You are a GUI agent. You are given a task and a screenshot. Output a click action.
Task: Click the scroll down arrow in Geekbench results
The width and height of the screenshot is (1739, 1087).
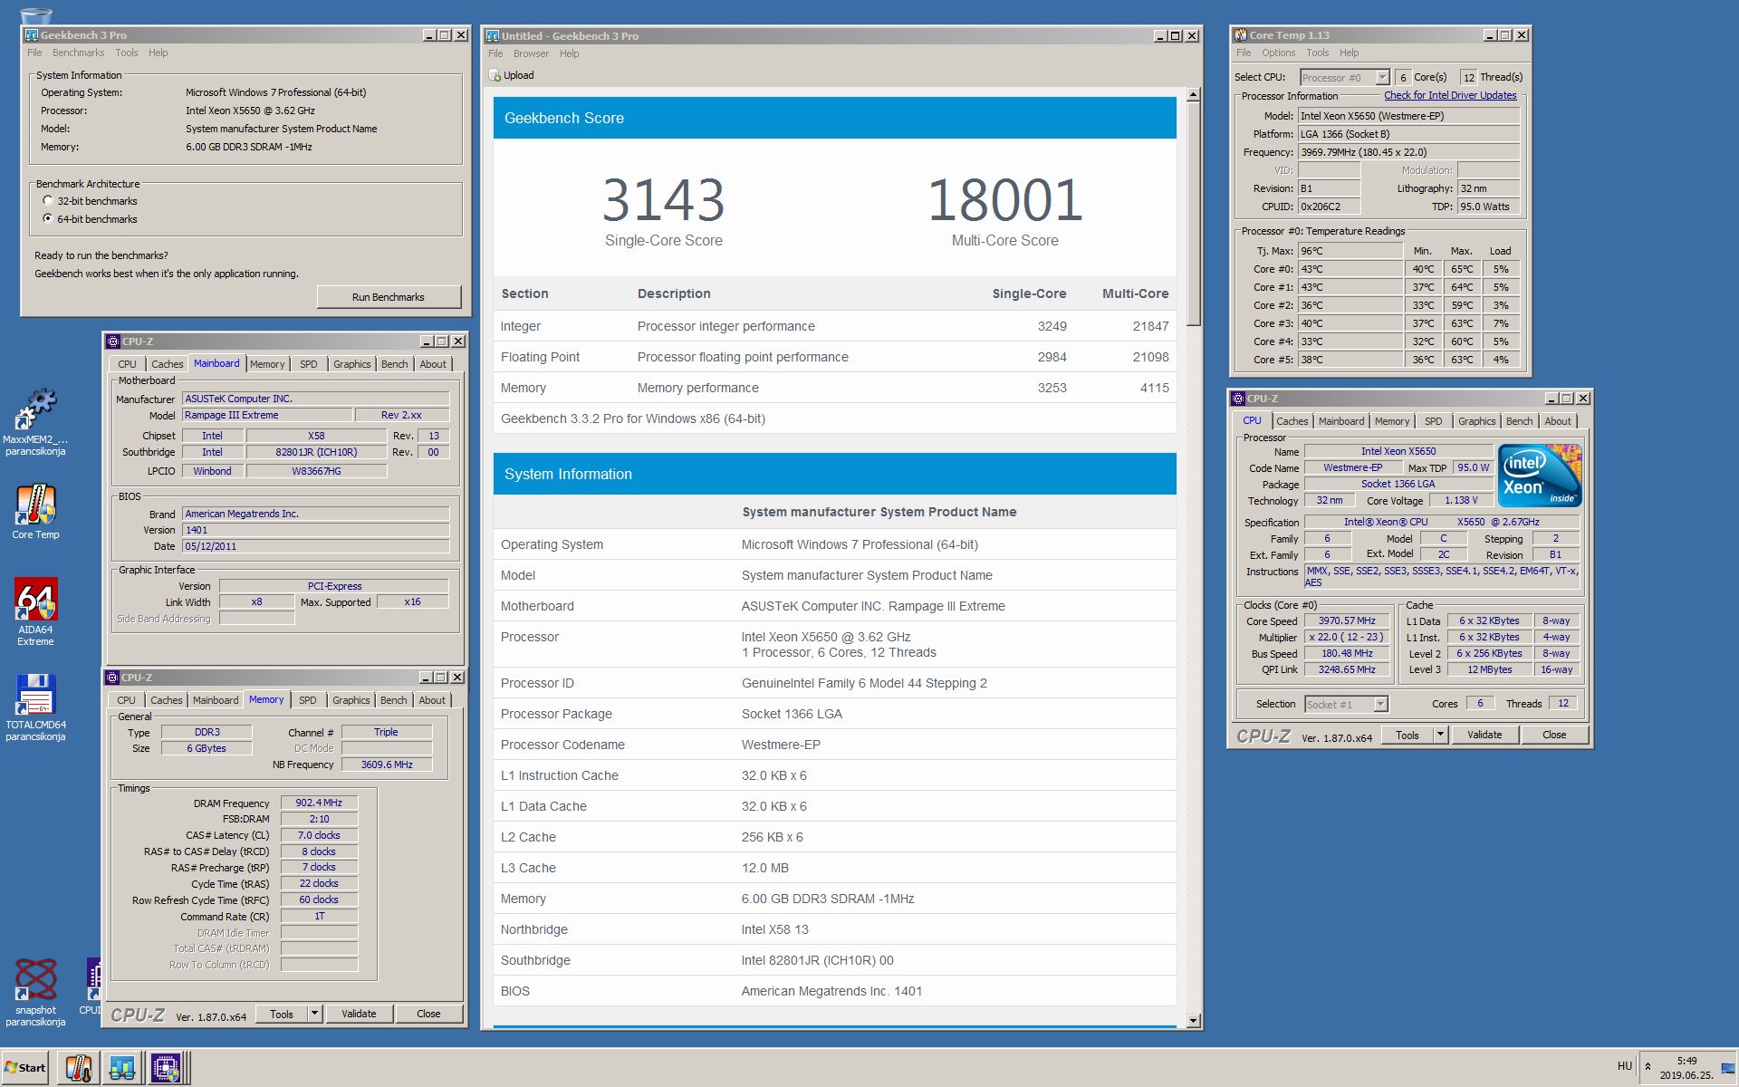click(1193, 1020)
